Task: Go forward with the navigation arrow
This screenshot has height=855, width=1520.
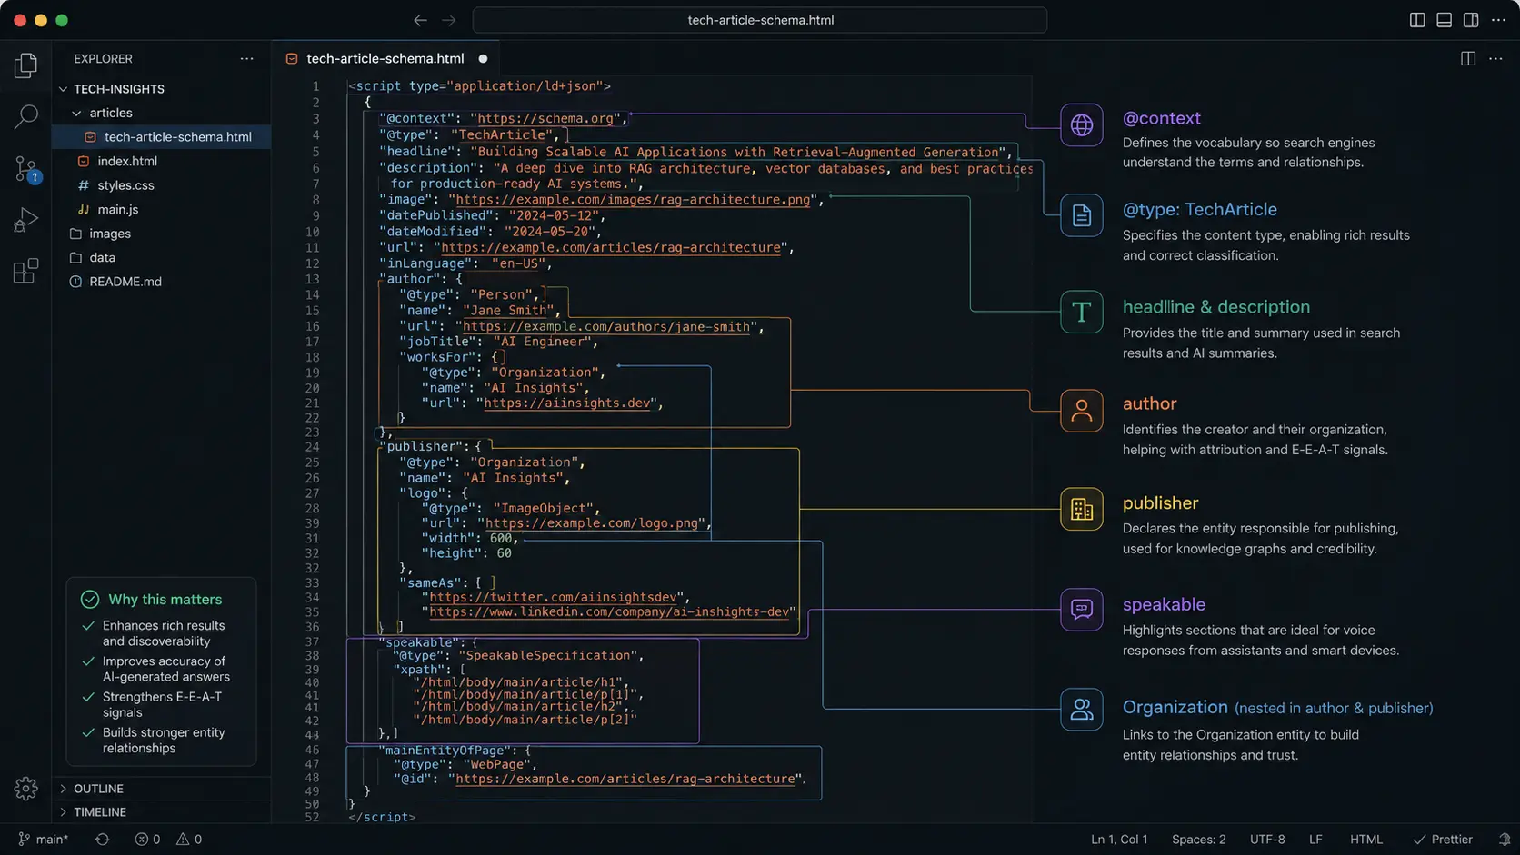Action: 449,20
